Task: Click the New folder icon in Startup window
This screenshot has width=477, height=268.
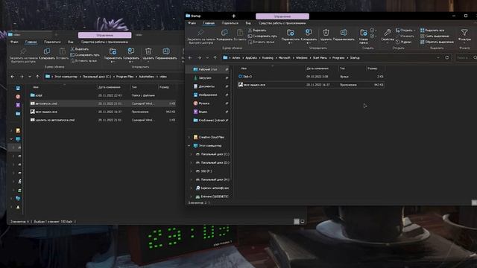Action: click(x=364, y=32)
